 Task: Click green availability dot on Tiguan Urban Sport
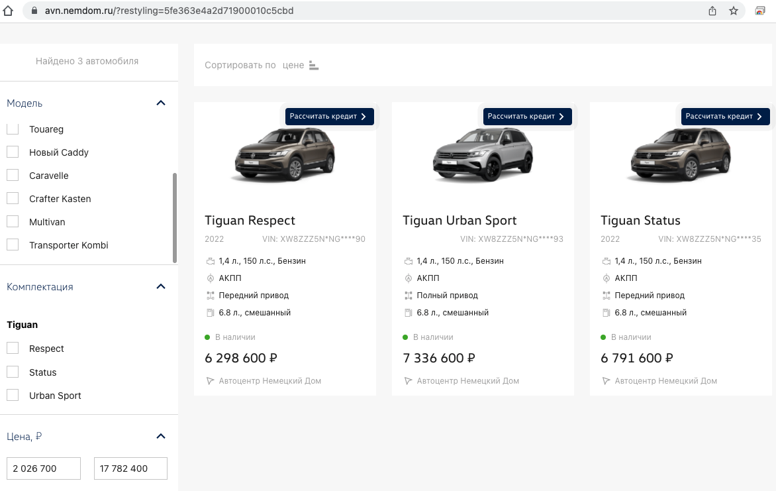pyautogui.click(x=405, y=337)
